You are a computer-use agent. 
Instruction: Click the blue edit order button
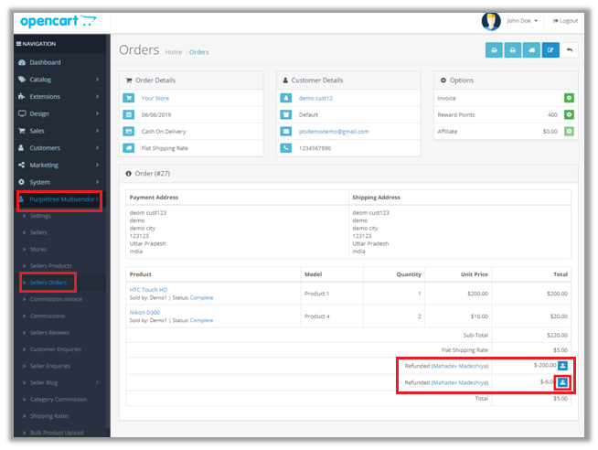point(550,50)
